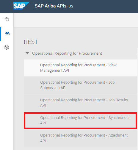Click blank space left of Synchronous API text
The image size is (138, 150).
click(32, 120)
